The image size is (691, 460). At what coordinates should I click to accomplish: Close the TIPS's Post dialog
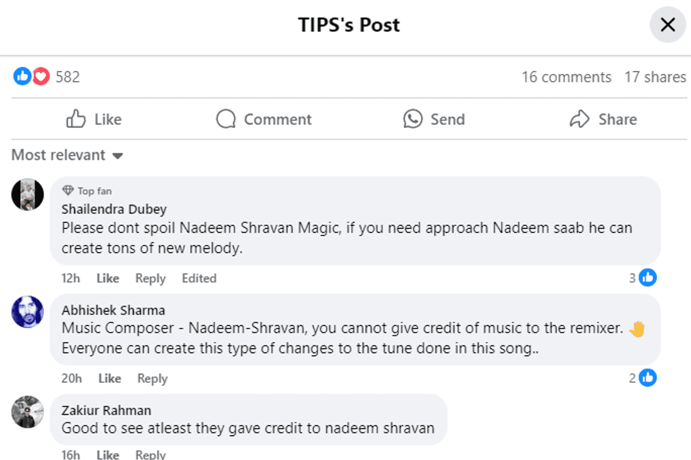tap(667, 25)
